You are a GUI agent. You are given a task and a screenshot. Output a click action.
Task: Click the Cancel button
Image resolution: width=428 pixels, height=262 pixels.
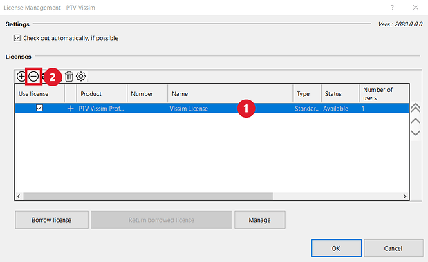[393, 248]
